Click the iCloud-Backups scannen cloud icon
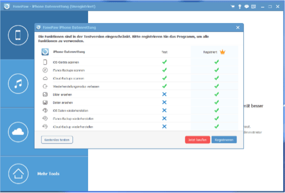 click(45, 78)
